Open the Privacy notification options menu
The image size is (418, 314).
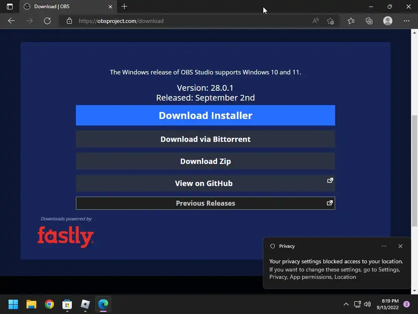click(384, 246)
